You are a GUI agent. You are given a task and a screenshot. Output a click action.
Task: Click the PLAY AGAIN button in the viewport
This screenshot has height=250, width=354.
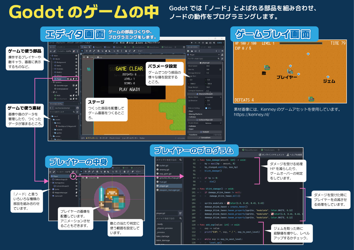(x=129, y=89)
